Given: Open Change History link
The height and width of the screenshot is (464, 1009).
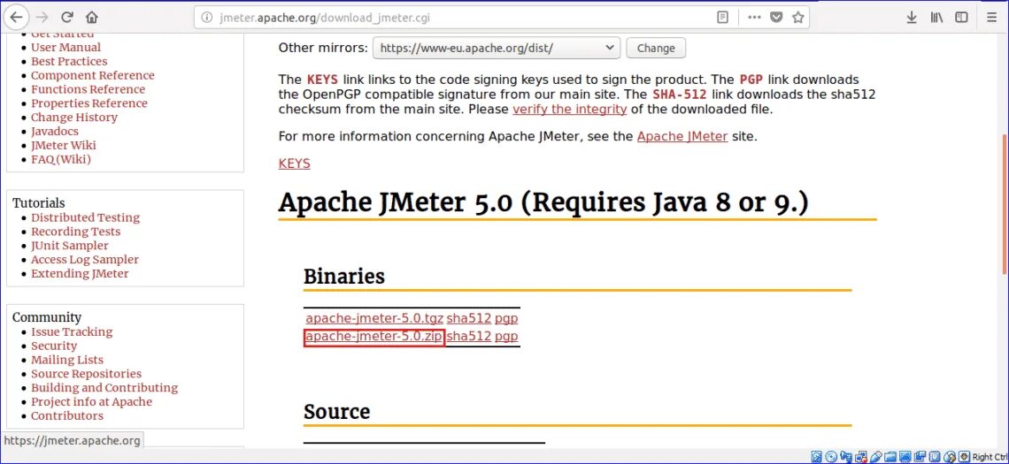Looking at the screenshot, I should 74,118.
